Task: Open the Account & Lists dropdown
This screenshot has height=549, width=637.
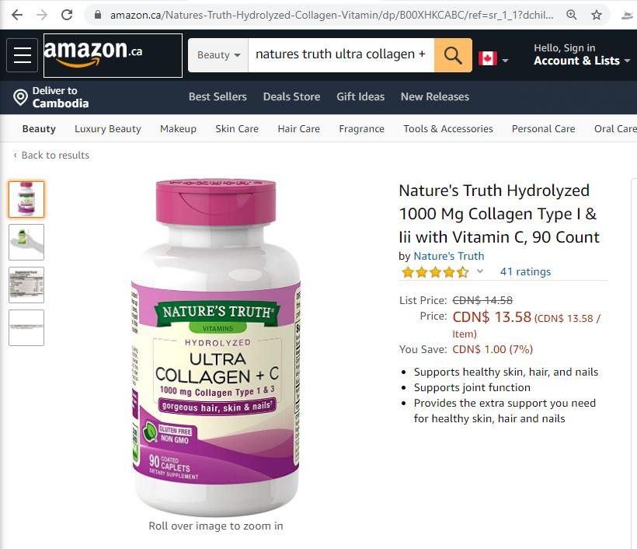Action: point(581,55)
